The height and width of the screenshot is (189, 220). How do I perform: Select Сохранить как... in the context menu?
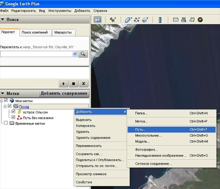(100, 154)
